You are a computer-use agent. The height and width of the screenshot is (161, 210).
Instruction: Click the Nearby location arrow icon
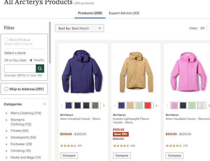click(31, 60)
